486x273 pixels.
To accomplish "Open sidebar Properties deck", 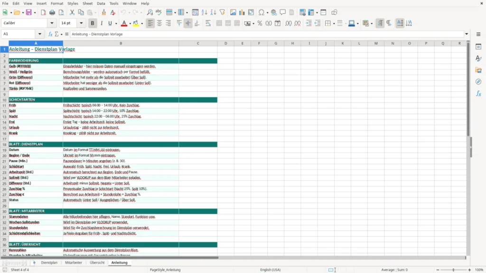I will [x=478, y=47].
